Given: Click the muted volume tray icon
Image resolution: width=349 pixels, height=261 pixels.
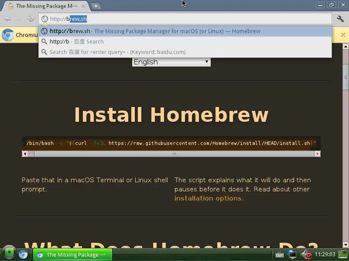Looking at the screenshot, I should pyautogui.click(x=306, y=254).
